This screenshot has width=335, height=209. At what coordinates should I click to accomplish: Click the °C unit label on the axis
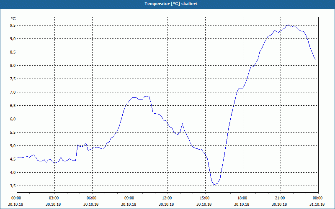point(13,19)
